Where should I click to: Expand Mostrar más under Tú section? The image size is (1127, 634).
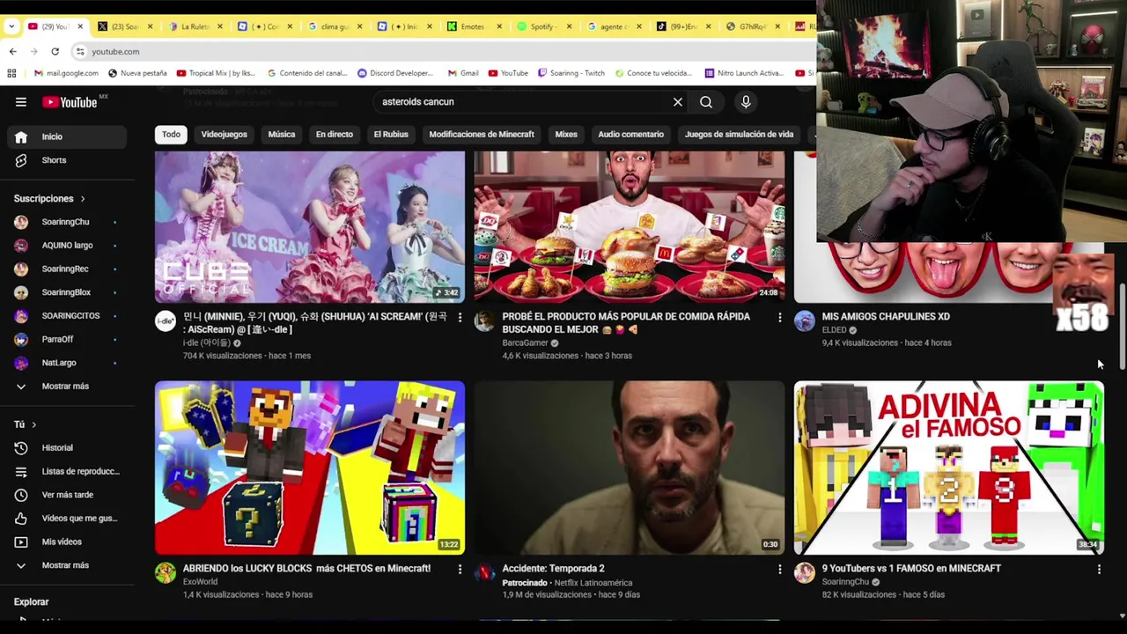coord(67,565)
